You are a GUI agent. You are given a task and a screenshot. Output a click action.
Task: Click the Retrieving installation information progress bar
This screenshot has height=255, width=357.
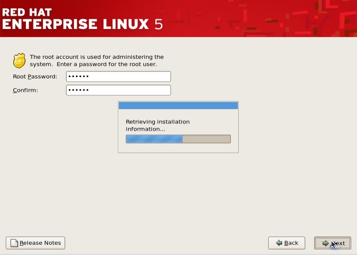pyautogui.click(x=178, y=139)
